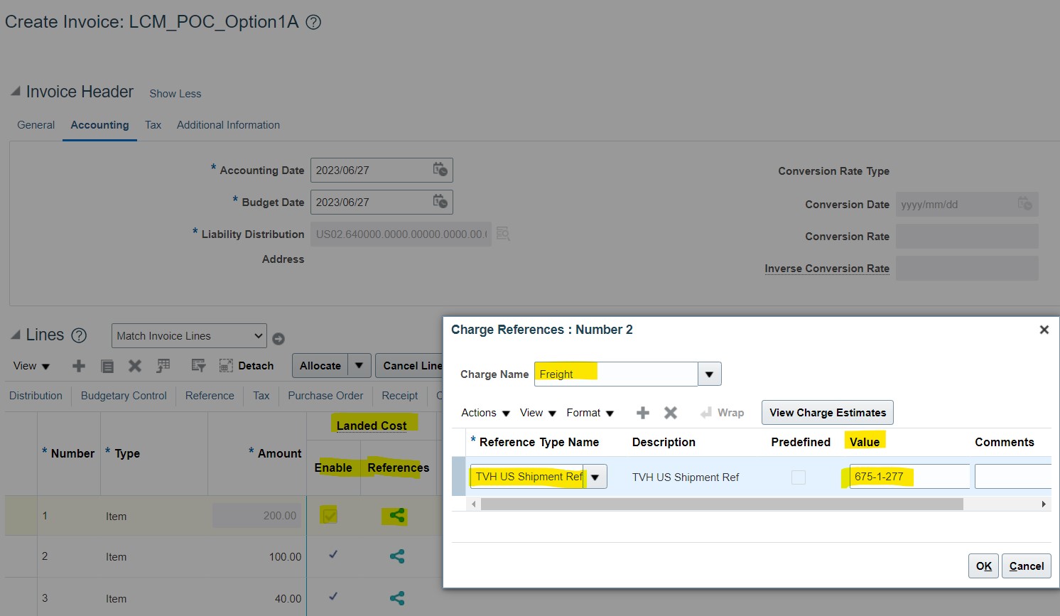Confirm charge references with OK button
This screenshot has width=1060, height=616.
pyautogui.click(x=983, y=566)
